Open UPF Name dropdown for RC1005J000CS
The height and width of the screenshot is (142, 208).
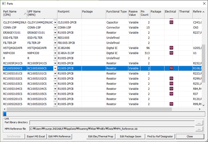(x=55, y=68)
